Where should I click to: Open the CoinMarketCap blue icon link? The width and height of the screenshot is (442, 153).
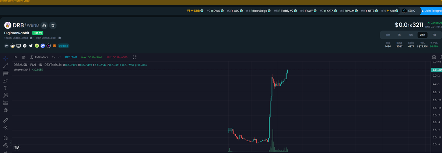point(43,45)
